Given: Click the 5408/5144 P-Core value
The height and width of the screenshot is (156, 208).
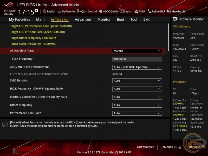Looking at the screenshot, I should pos(196,108).
